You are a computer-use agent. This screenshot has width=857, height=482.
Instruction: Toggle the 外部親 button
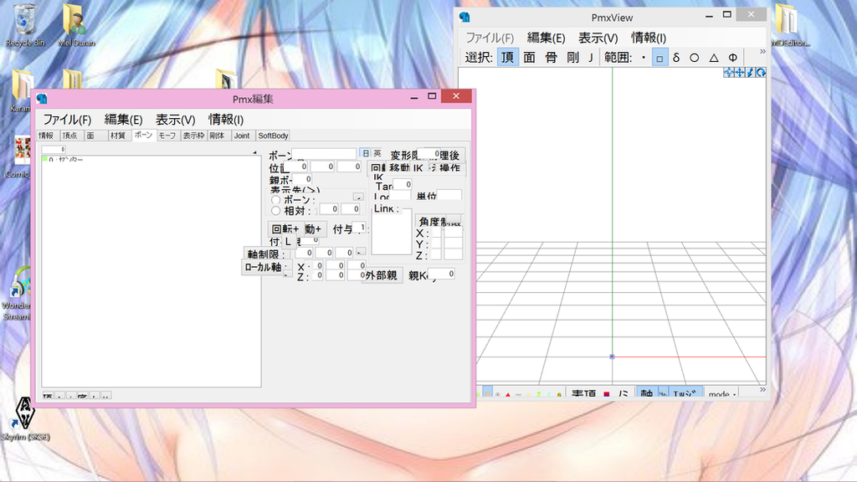[x=382, y=274]
